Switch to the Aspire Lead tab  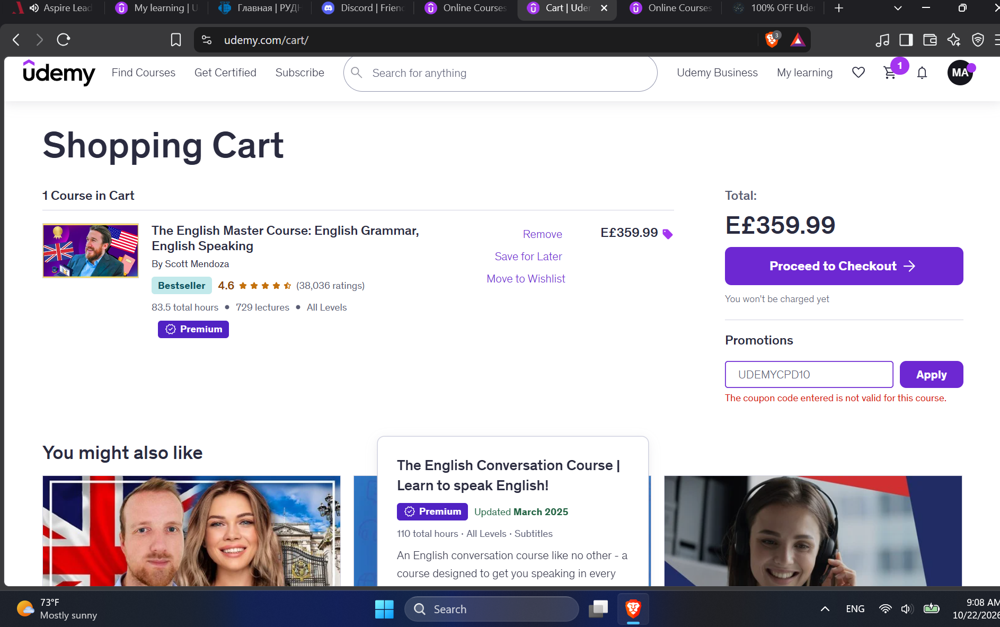pyautogui.click(x=53, y=8)
